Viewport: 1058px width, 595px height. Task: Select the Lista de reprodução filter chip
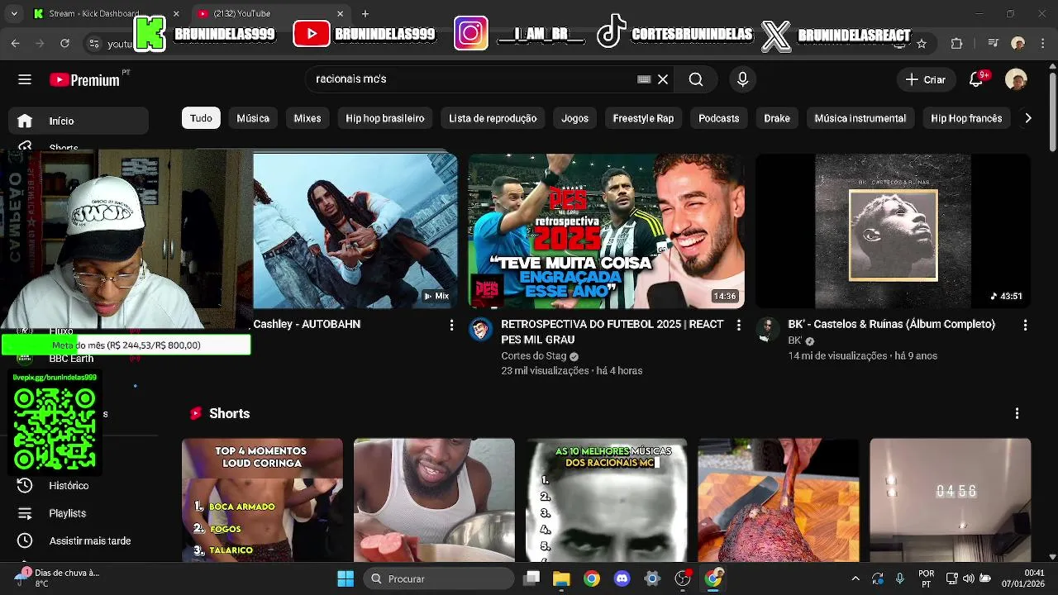pyautogui.click(x=493, y=118)
